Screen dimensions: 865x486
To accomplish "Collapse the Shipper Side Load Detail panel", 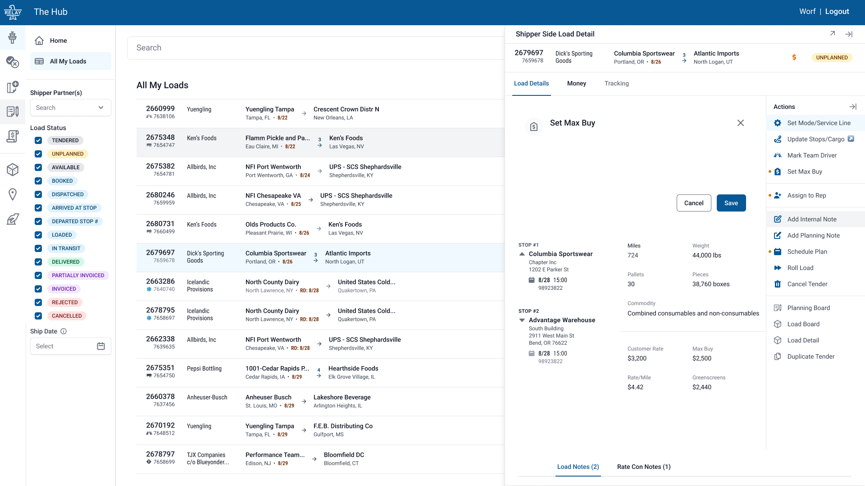I will tap(849, 34).
